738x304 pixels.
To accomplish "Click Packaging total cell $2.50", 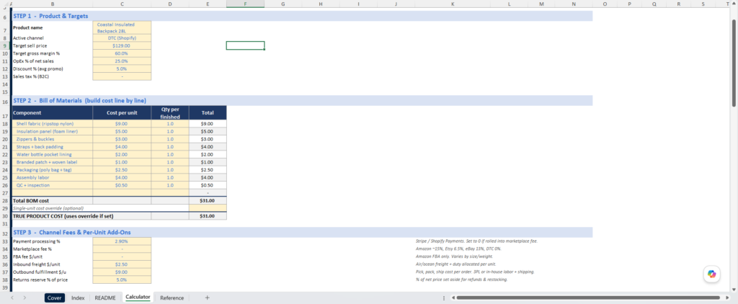I will click(x=208, y=170).
